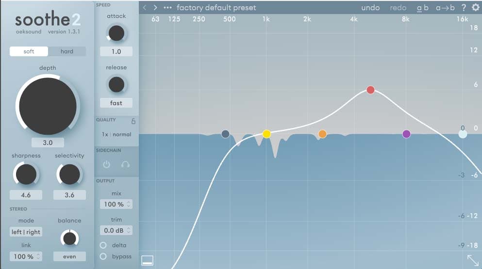Image resolution: width=482 pixels, height=269 pixels.
Task: Click the a→b copy menu item
Action: (x=445, y=8)
